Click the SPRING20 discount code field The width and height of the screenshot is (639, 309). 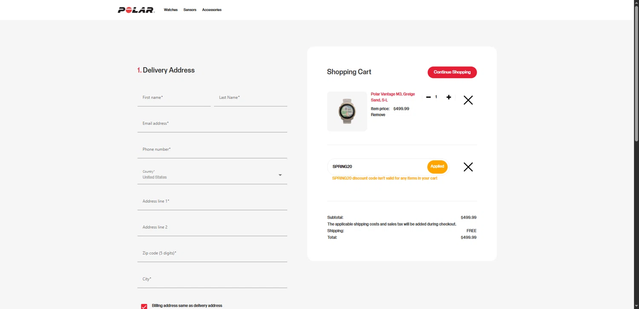coord(377,166)
